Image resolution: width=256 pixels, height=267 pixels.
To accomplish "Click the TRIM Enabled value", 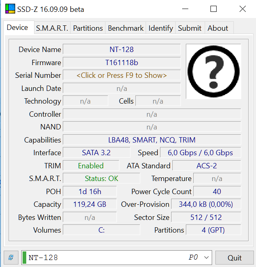I will [x=91, y=165].
